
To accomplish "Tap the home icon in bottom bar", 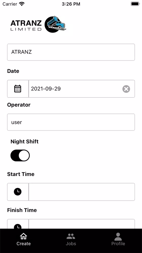I will click(23, 236).
